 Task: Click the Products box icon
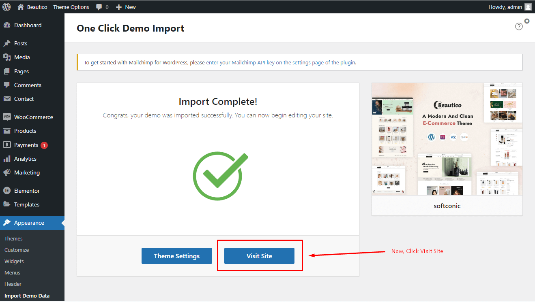click(7, 131)
